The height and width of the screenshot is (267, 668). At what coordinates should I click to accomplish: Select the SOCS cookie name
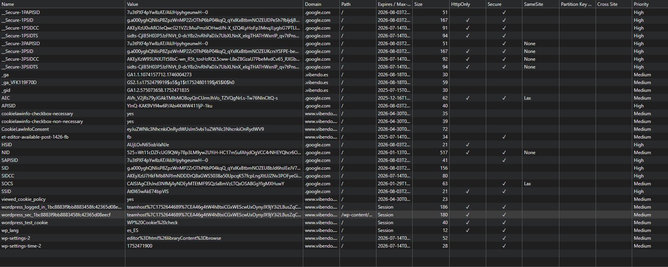pyautogui.click(x=7, y=184)
